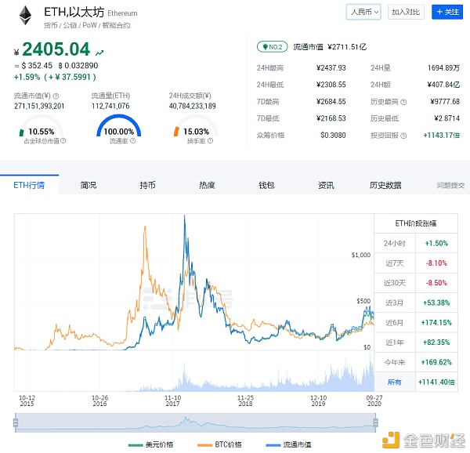Switch to the ETH行情 tab
The width and height of the screenshot is (470, 453).
29,185
